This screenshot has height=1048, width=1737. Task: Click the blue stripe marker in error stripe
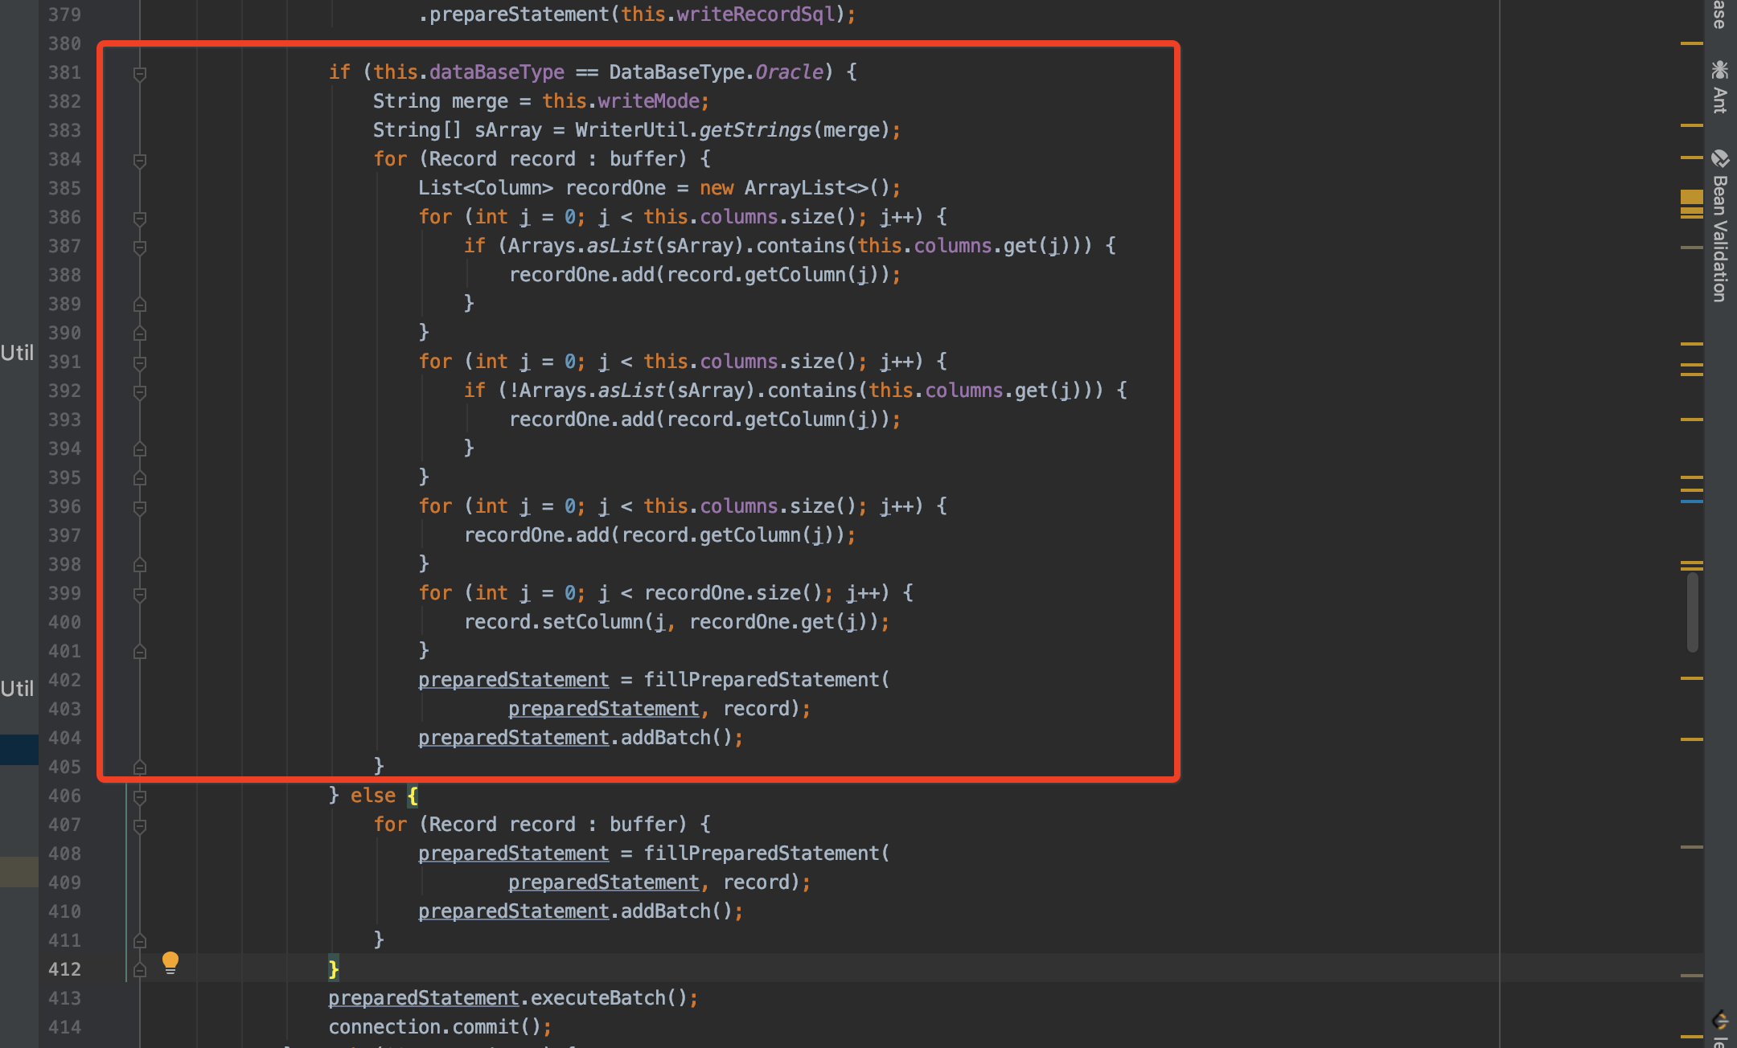1692,501
